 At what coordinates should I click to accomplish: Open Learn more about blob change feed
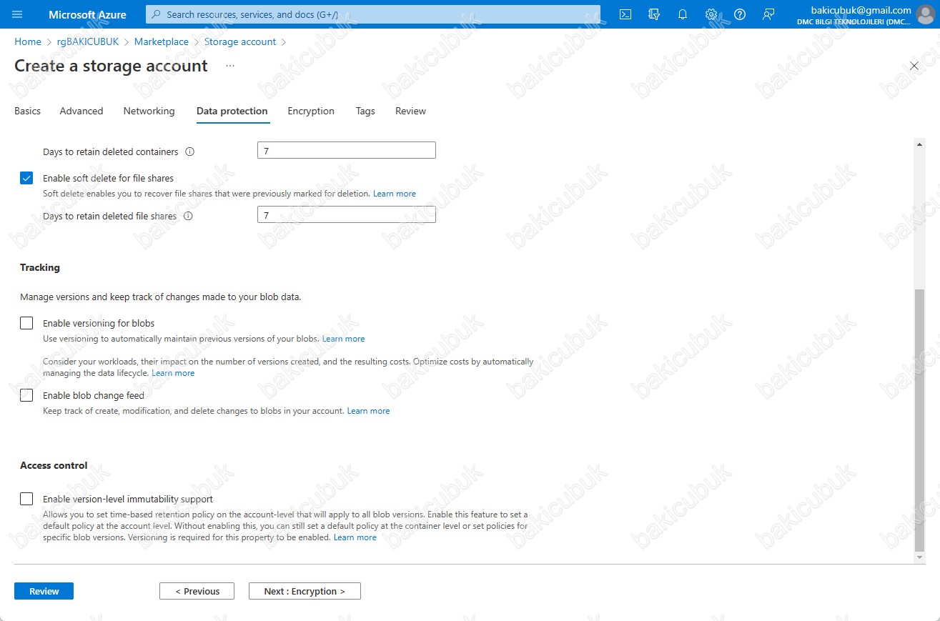(369, 411)
